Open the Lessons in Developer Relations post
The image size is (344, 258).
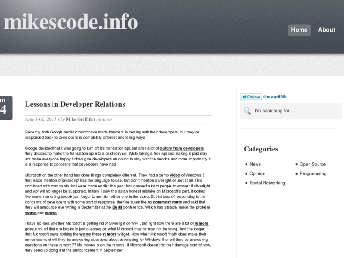[75, 104]
